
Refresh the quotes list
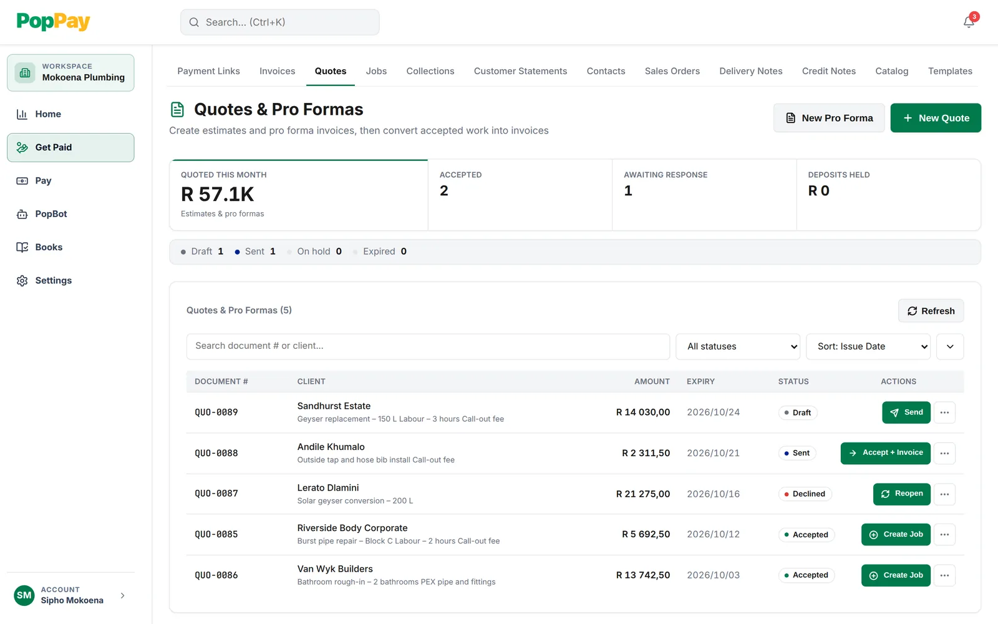[x=931, y=311]
